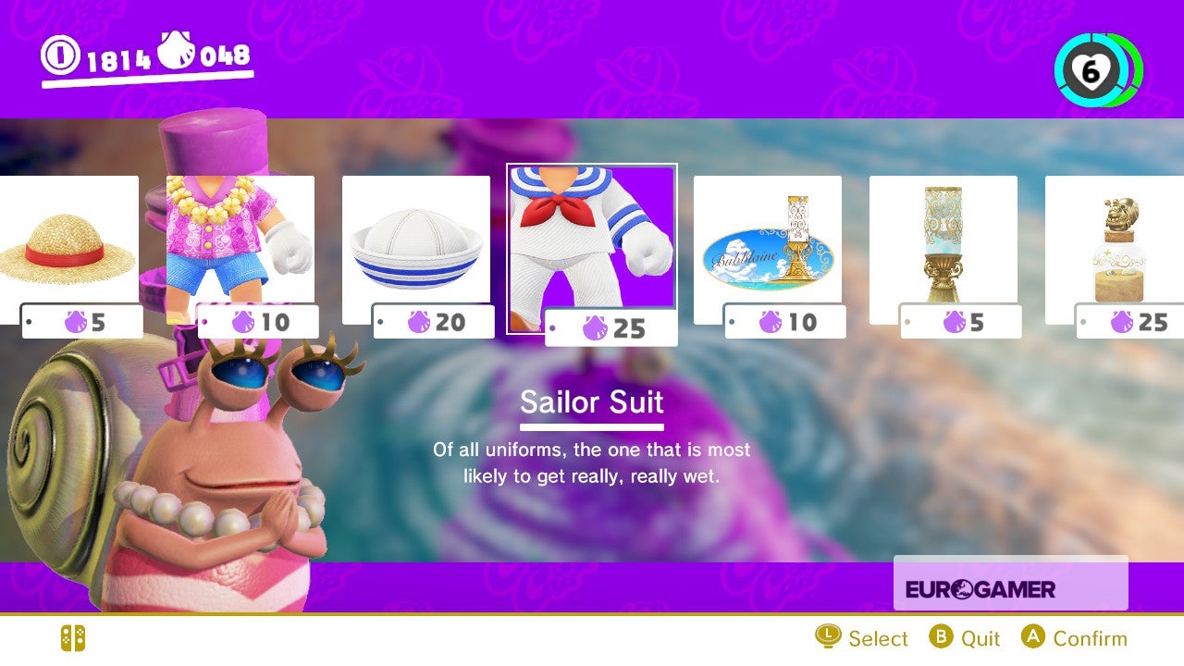Click the Sailor Suit price tag 25

pyautogui.click(x=611, y=327)
